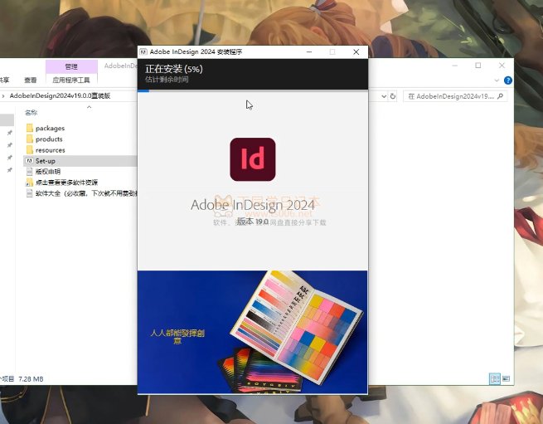Open the blue help question mark icon

pyautogui.click(x=507, y=80)
